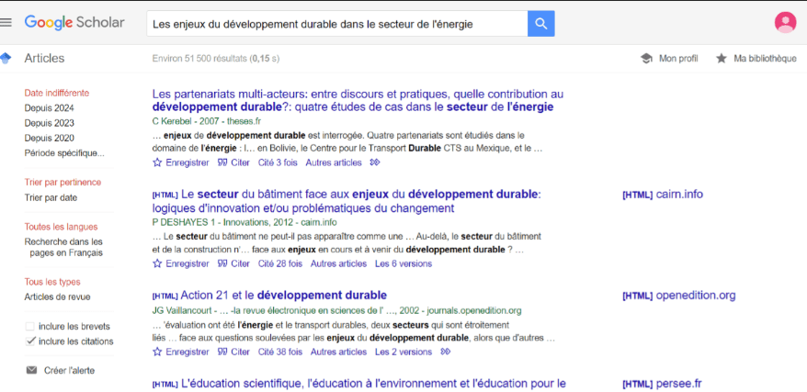Viewport: 807px width, 392px height.
Task: Enable the inclure les brevets checkbox
Action: (30, 327)
